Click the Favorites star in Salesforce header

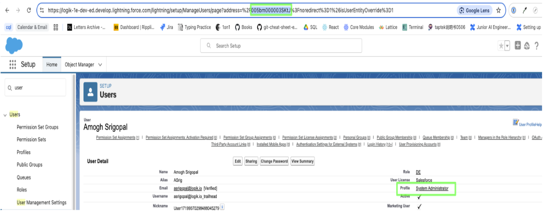click(x=501, y=46)
